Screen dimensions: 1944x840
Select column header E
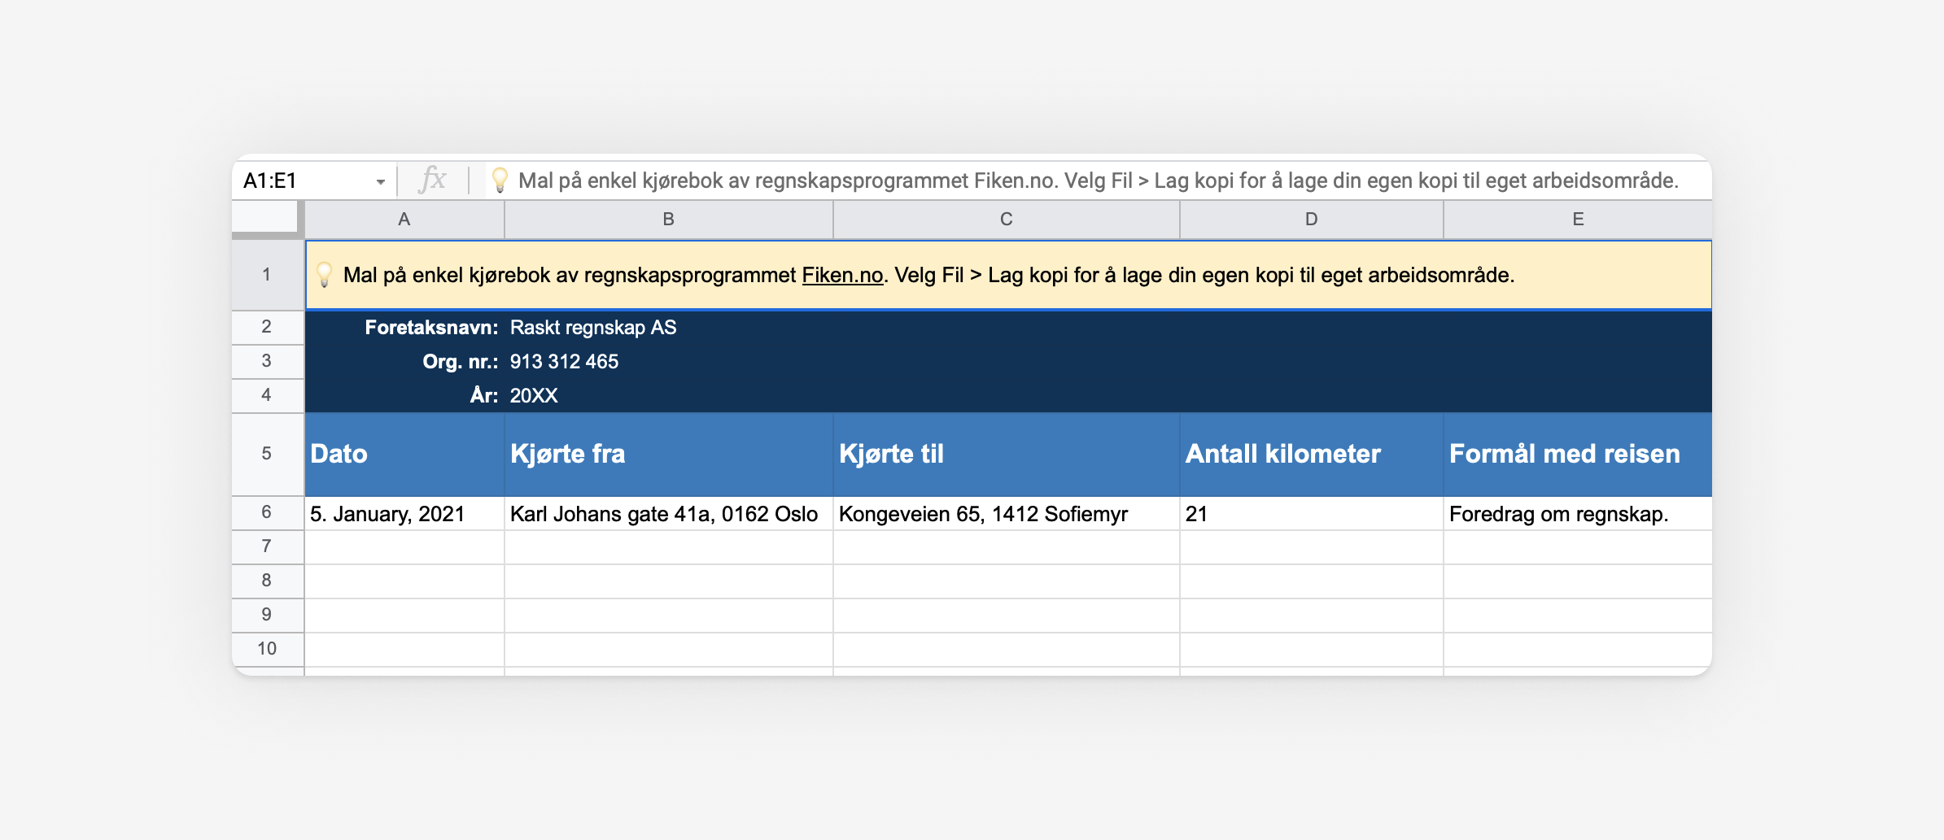click(1577, 219)
